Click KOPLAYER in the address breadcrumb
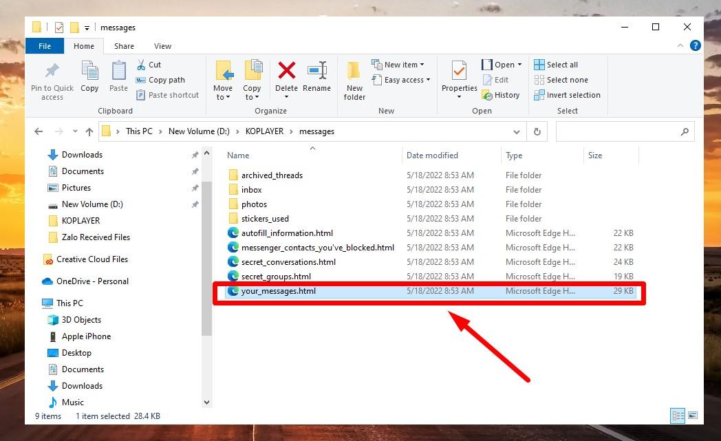The image size is (721, 441). (264, 131)
